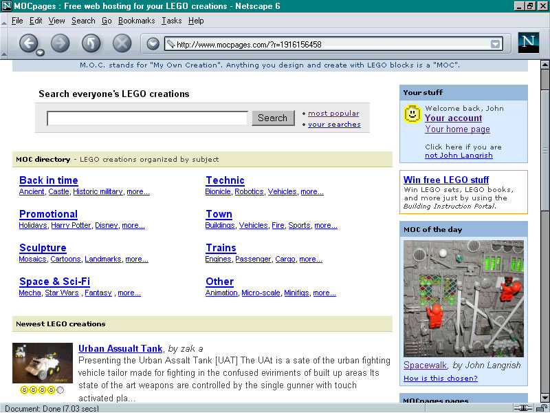Open the Urban Assualt Tank link
This screenshot has width=550, height=413.
coord(120,348)
